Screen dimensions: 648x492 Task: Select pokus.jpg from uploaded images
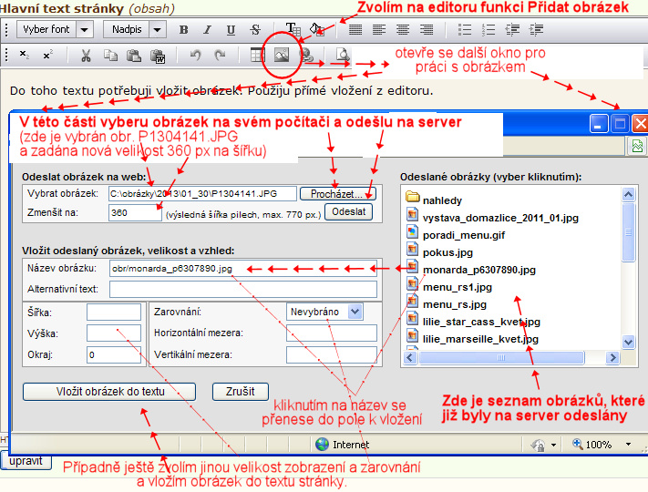click(x=447, y=252)
